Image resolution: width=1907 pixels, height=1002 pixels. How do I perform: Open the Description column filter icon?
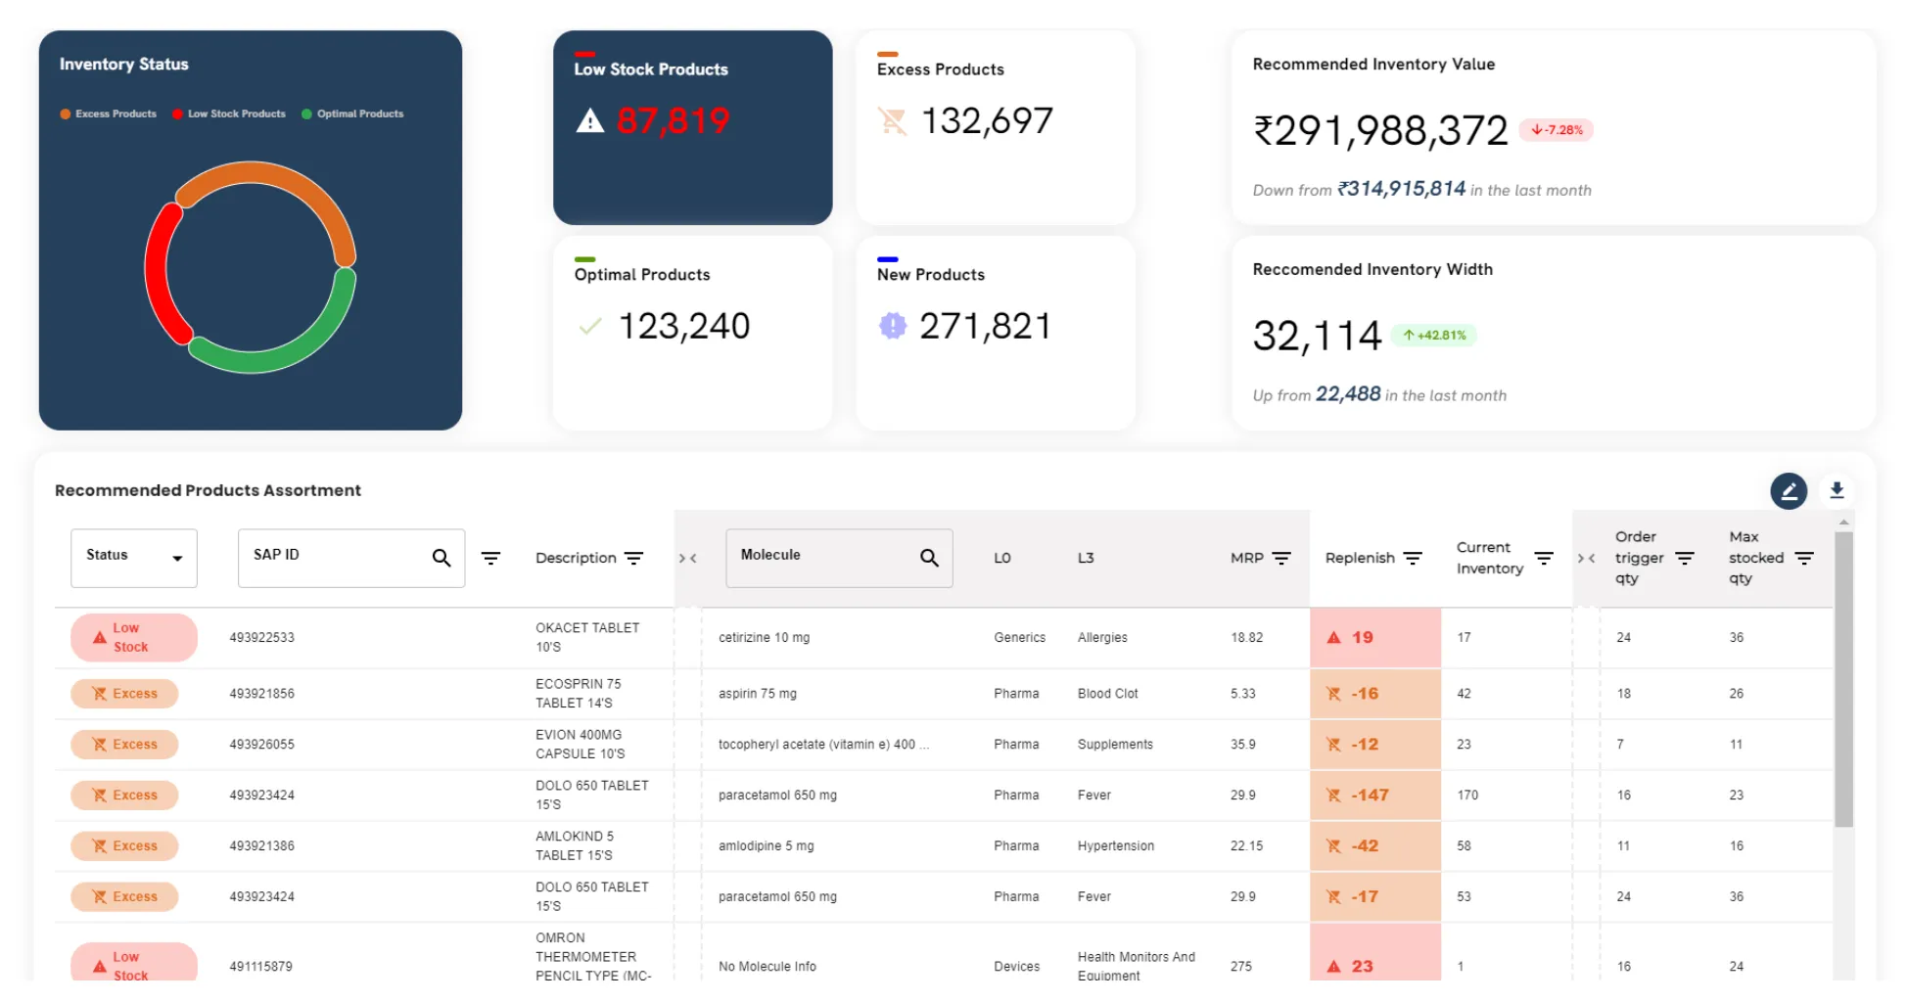pos(634,558)
